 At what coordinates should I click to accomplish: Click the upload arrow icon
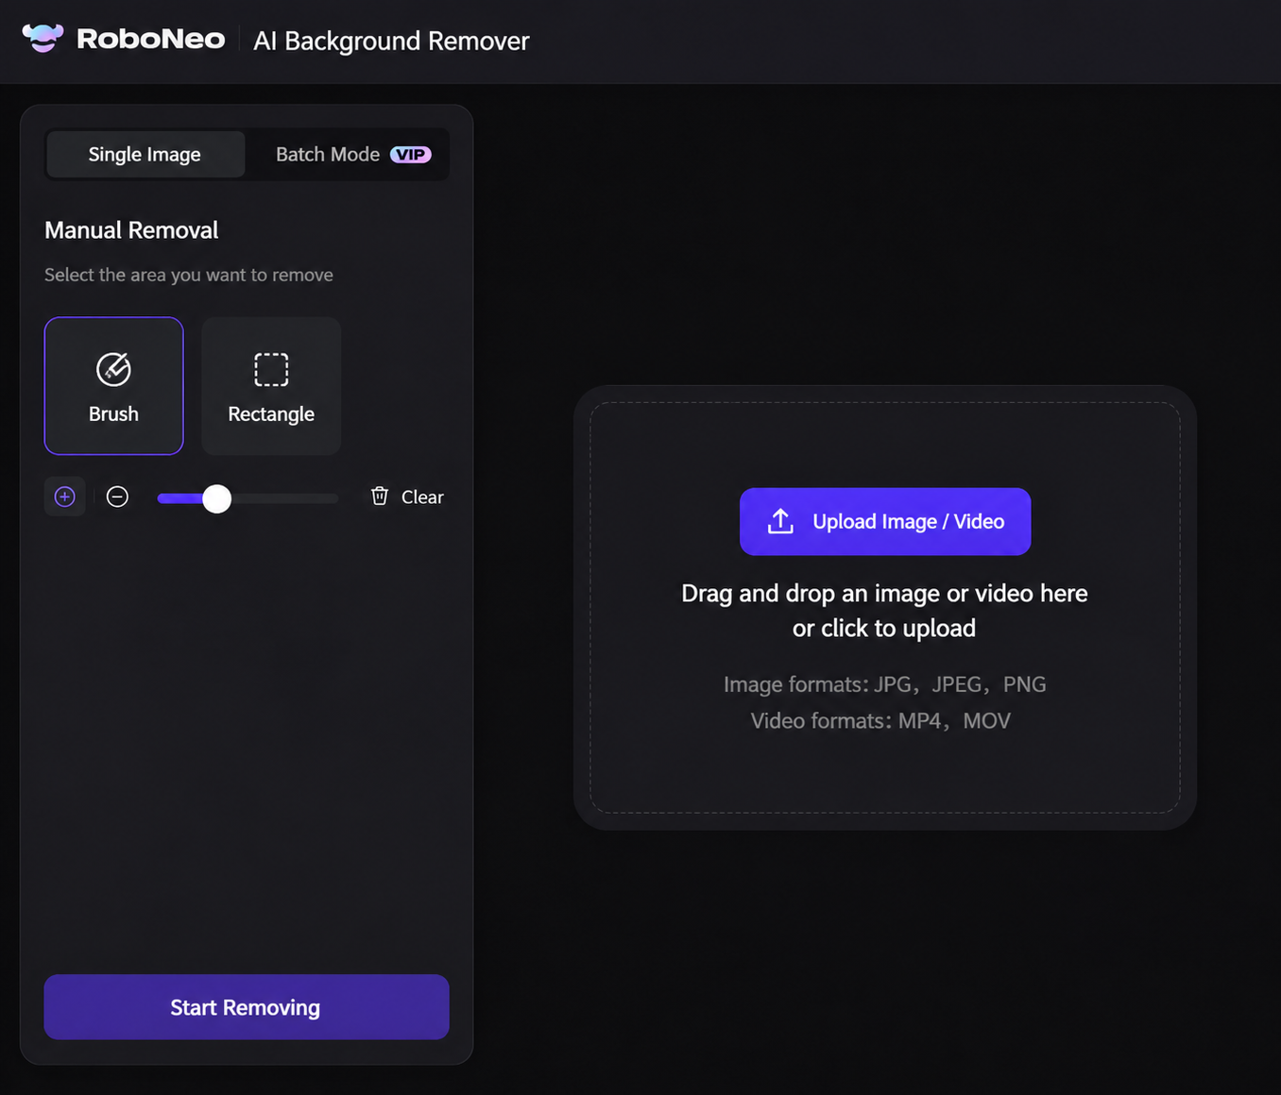tap(780, 521)
